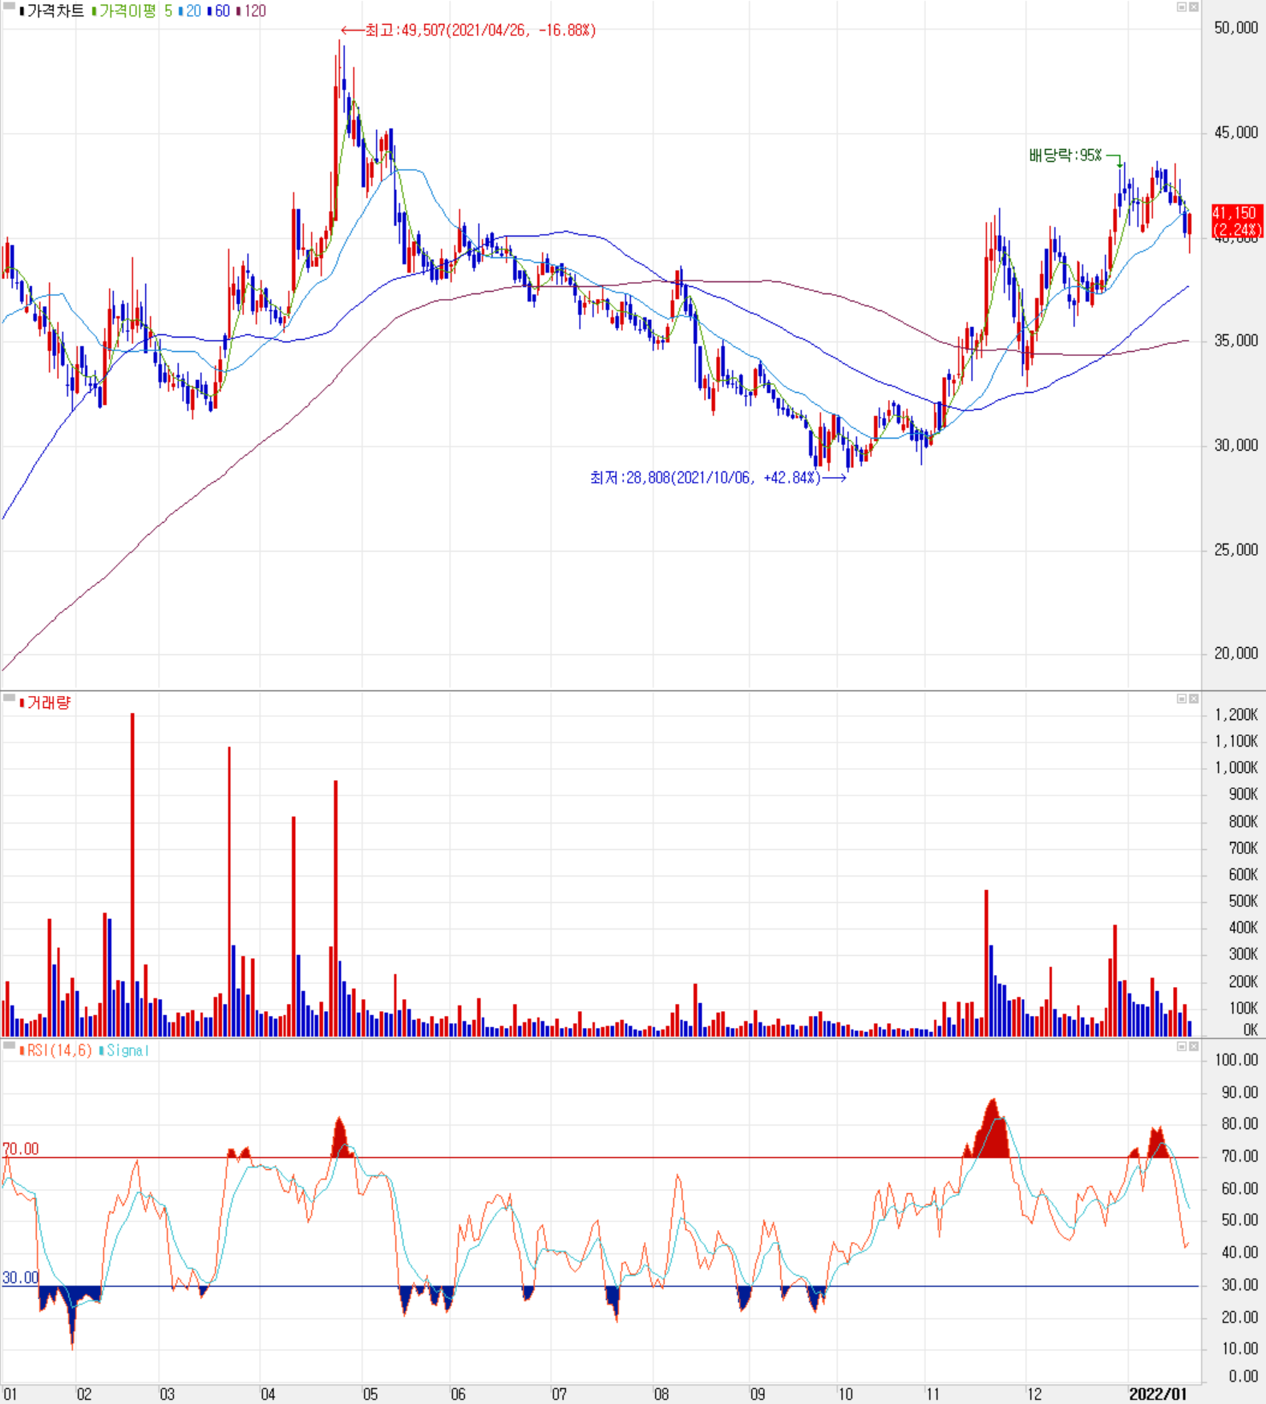The image size is (1266, 1404).
Task: Click the 10 month axis label
Action: pyautogui.click(x=846, y=1394)
